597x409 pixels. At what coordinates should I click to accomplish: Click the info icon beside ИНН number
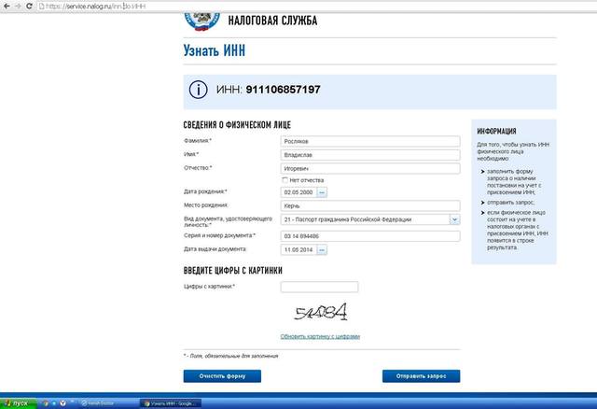click(199, 90)
